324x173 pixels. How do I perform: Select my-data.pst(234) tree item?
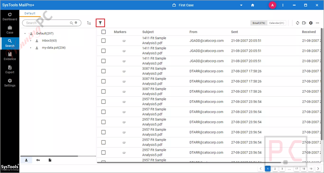[x=53, y=48]
